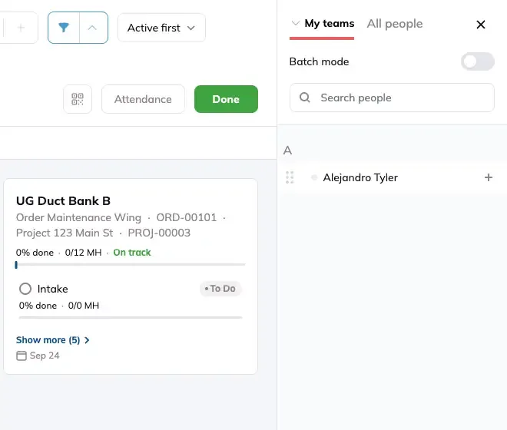Click the blue filter funnel icon

tap(64, 28)
